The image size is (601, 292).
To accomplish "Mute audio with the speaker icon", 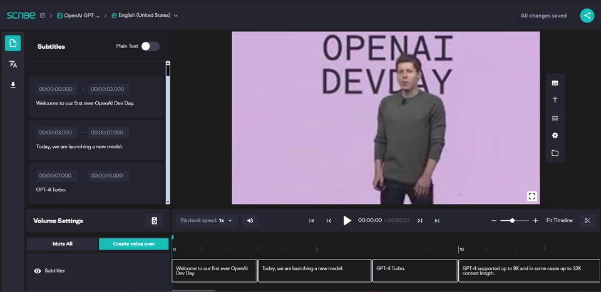I will tap(250, 220).
